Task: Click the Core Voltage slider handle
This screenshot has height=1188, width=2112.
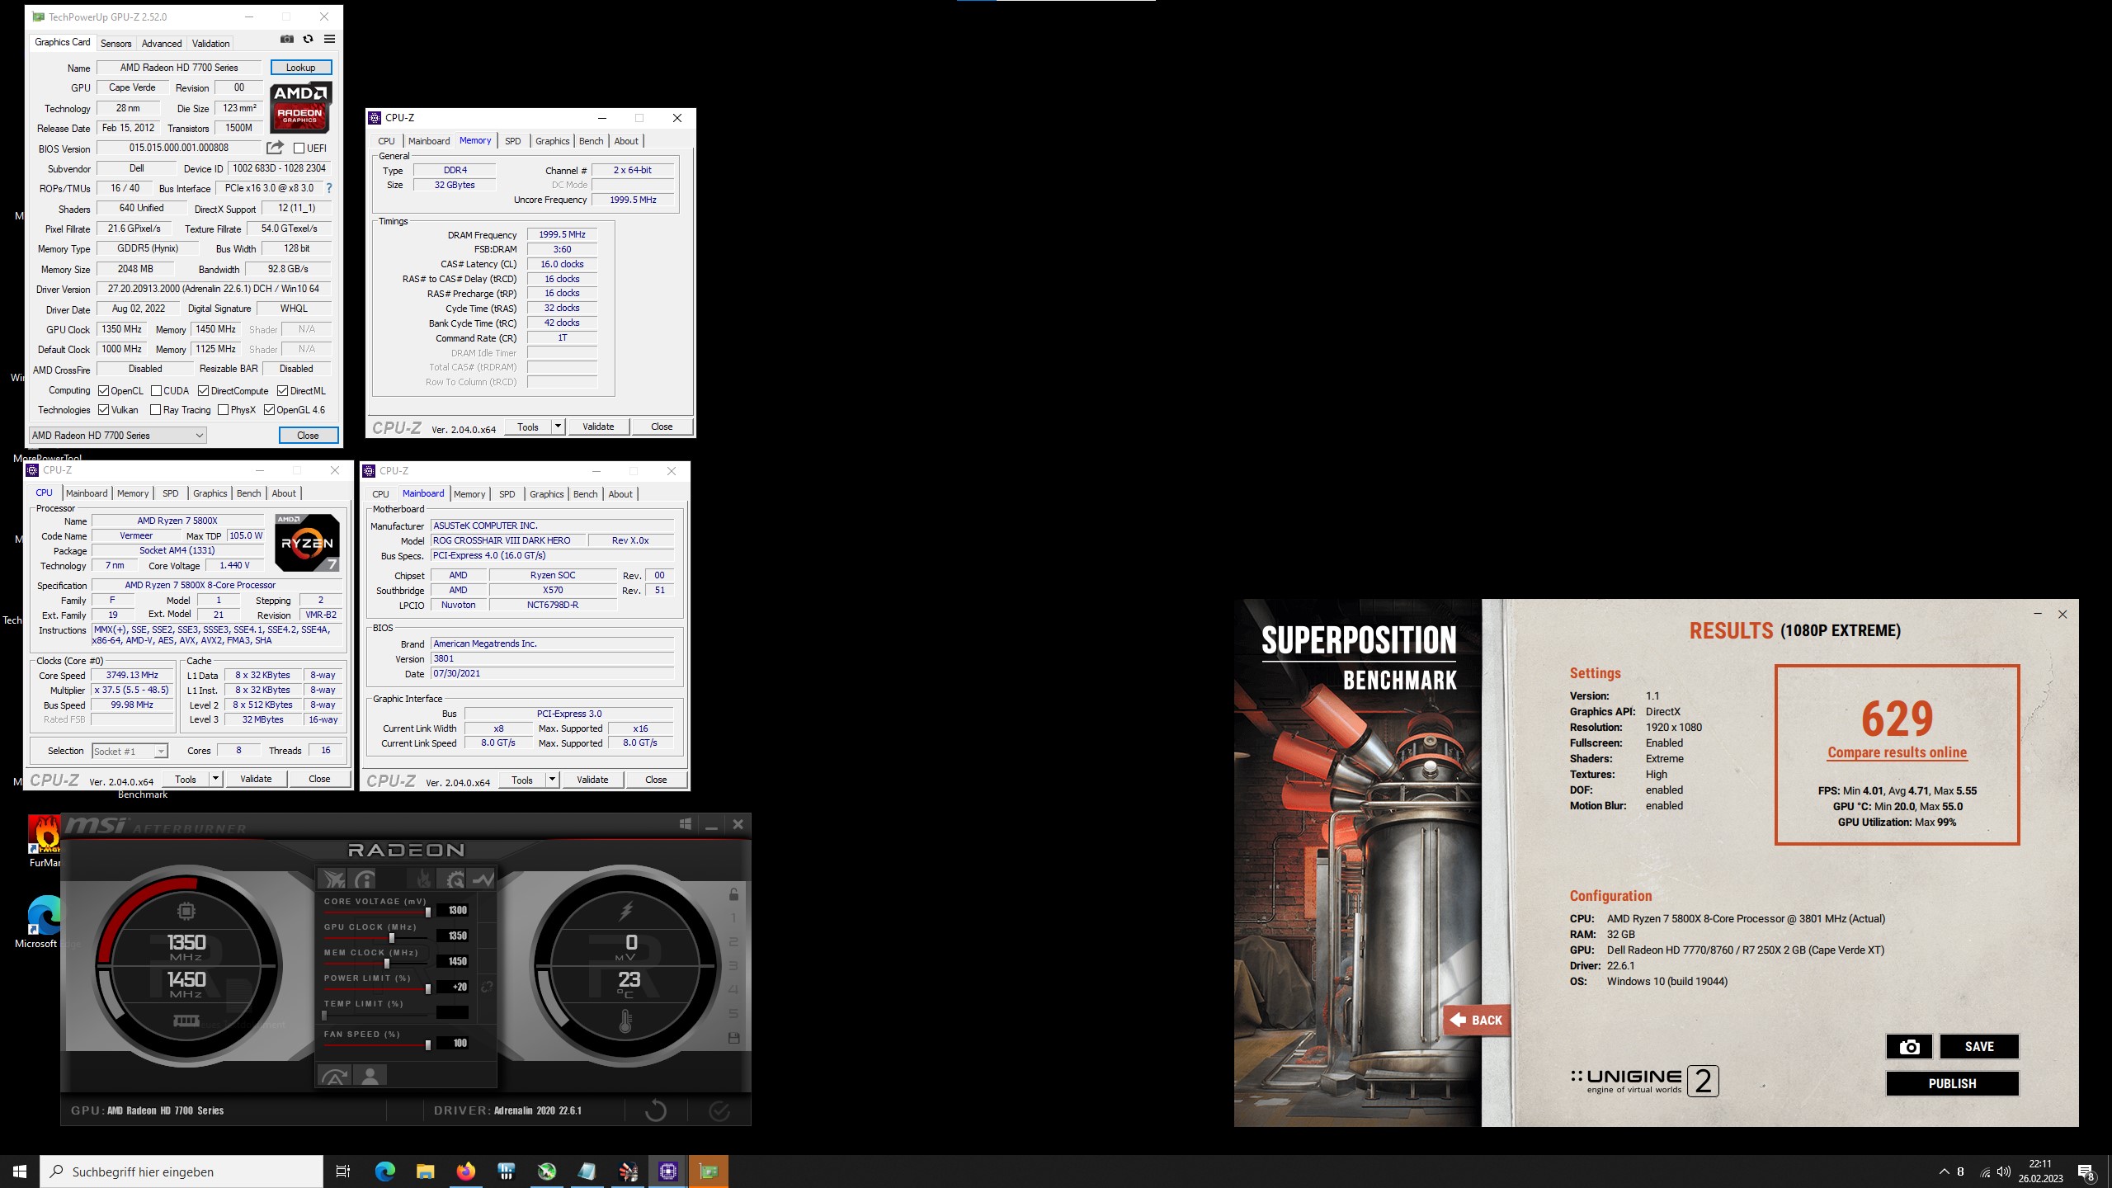Action: 427,912
